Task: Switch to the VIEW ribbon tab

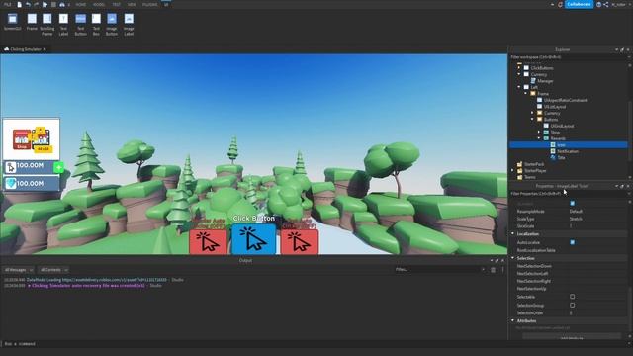Action: [x=132, y=4]
